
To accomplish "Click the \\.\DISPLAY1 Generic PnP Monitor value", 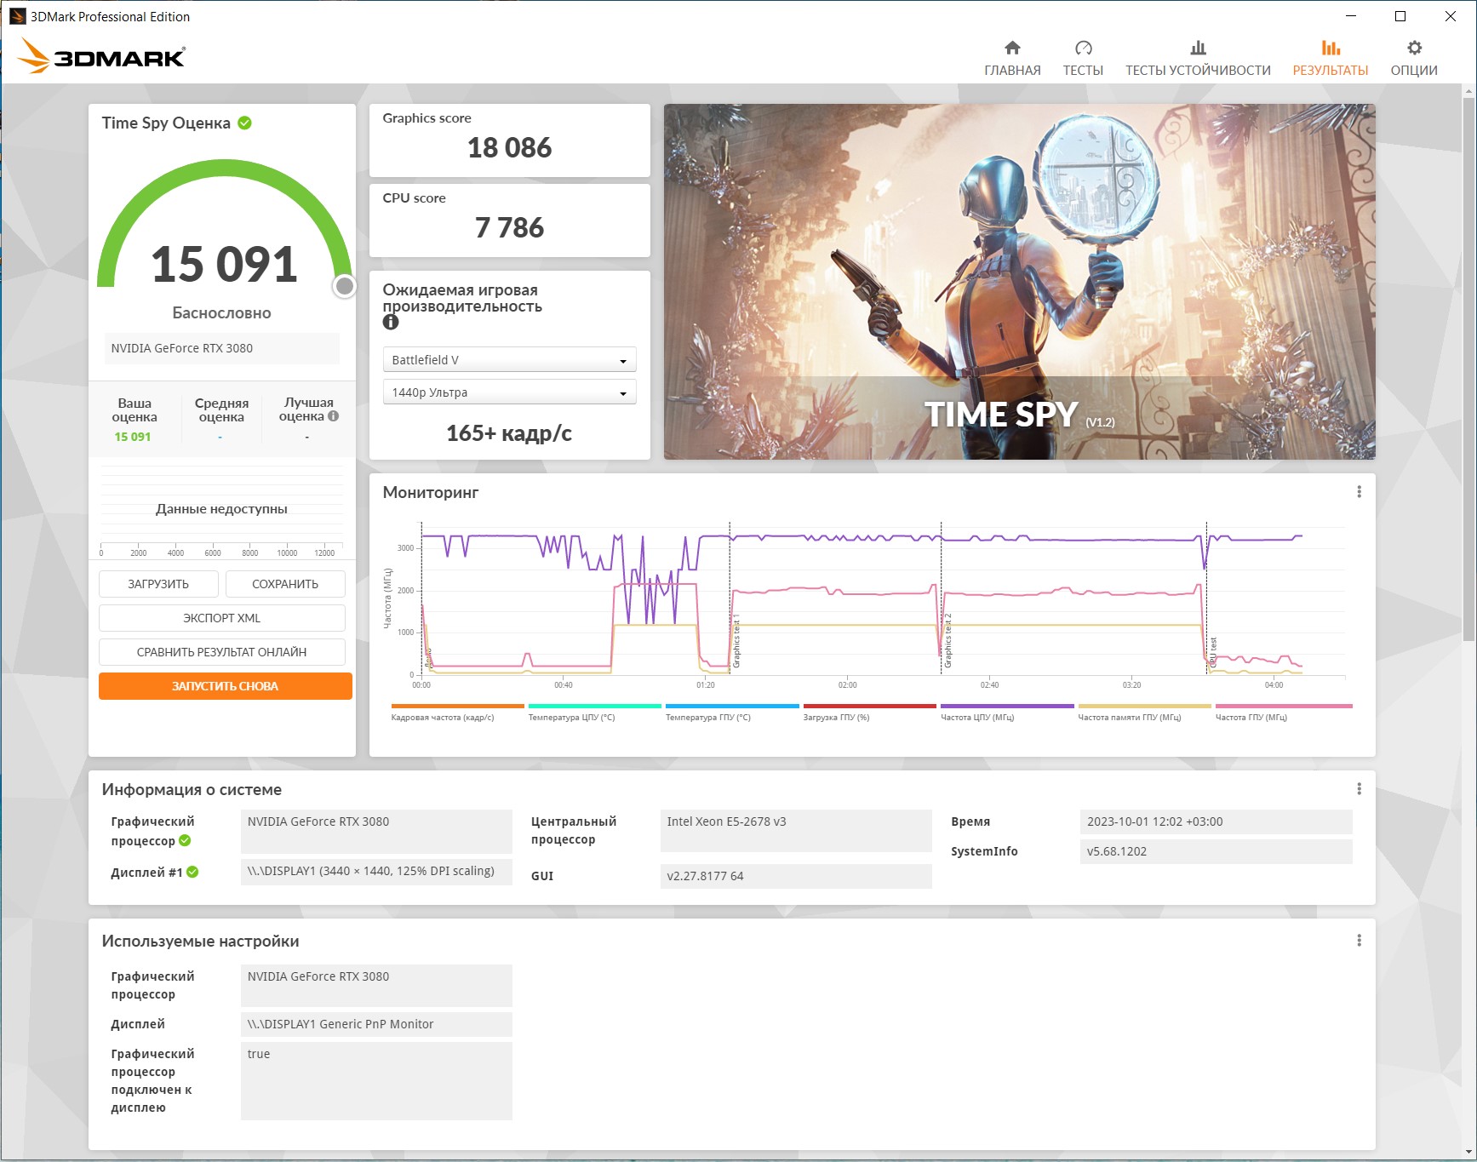I will point(376,1024).
